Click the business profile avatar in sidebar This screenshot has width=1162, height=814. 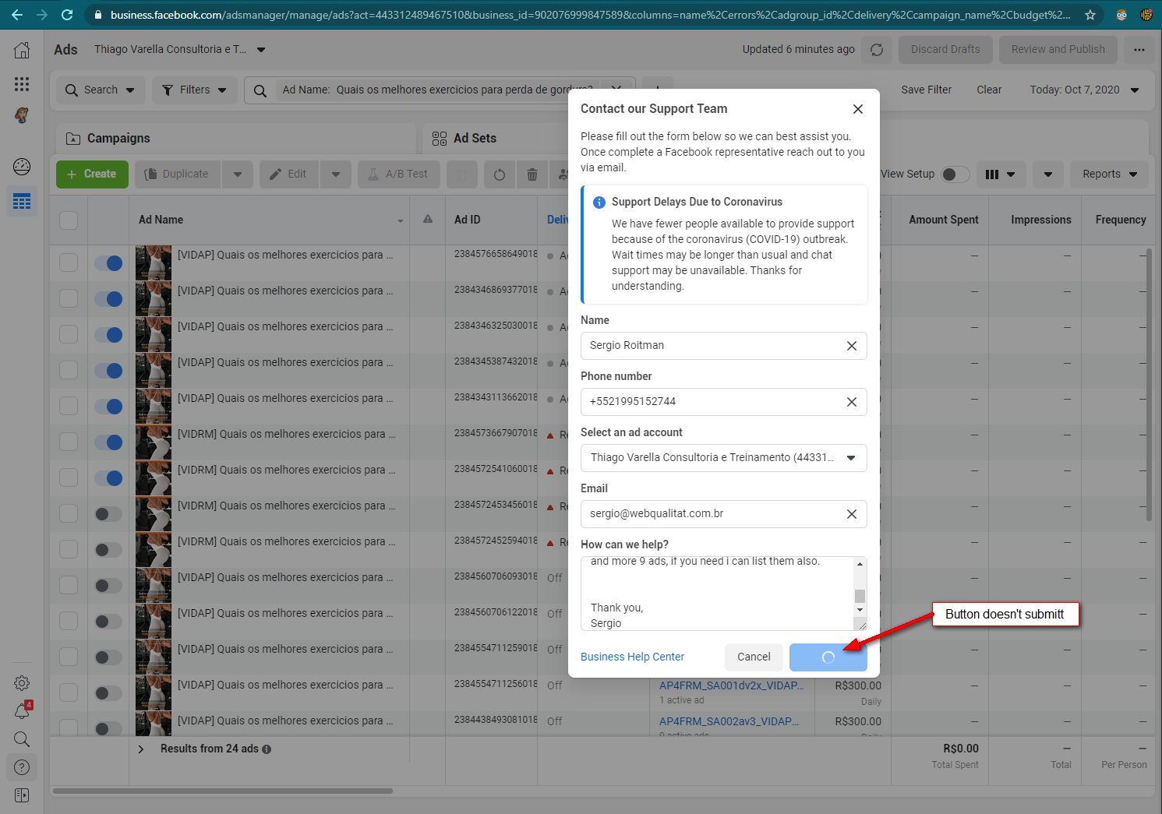(x=22, y=115)
